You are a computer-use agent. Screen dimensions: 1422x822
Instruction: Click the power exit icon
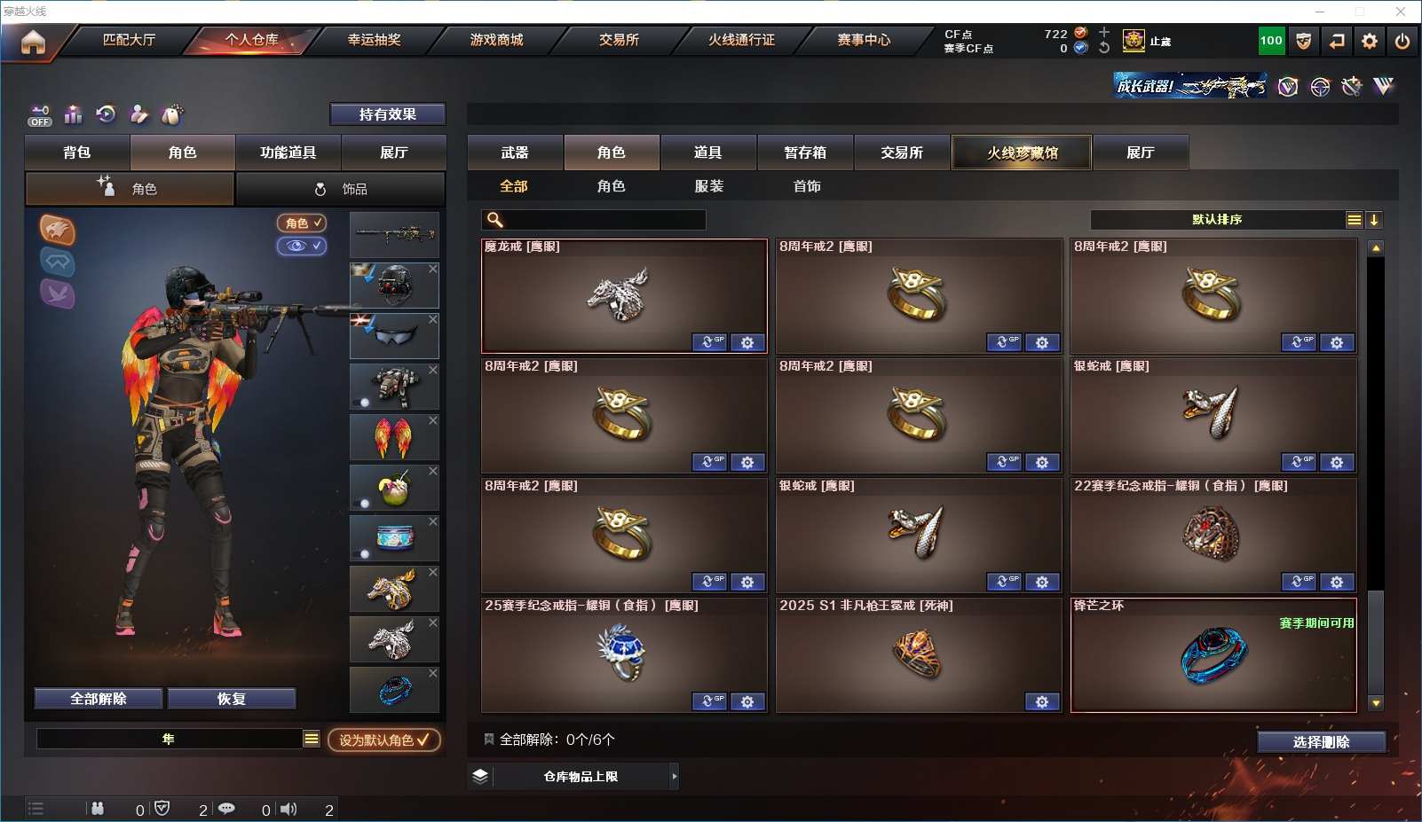pyautogui.click(x=1402, y=41)
